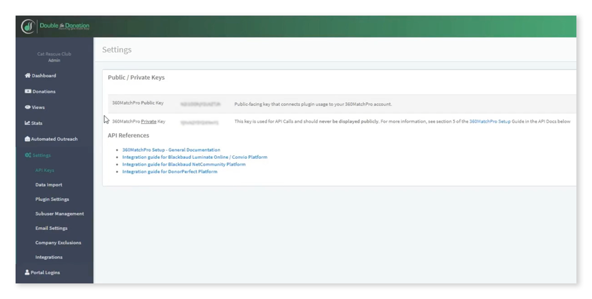592x299 pixels.
Task: Open Data Import settings
Action: point(49,184)
